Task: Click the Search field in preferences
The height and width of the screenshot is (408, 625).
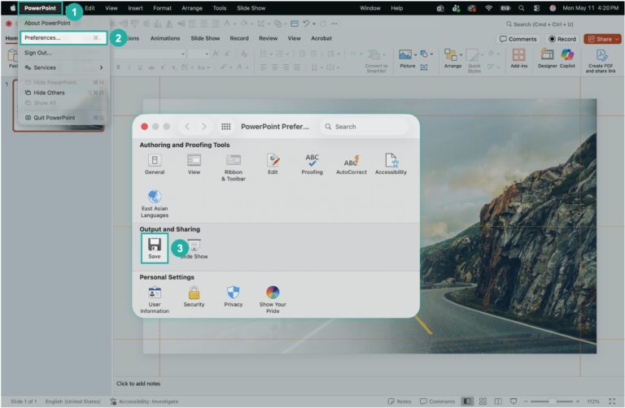Action: [x=365, y=127]
